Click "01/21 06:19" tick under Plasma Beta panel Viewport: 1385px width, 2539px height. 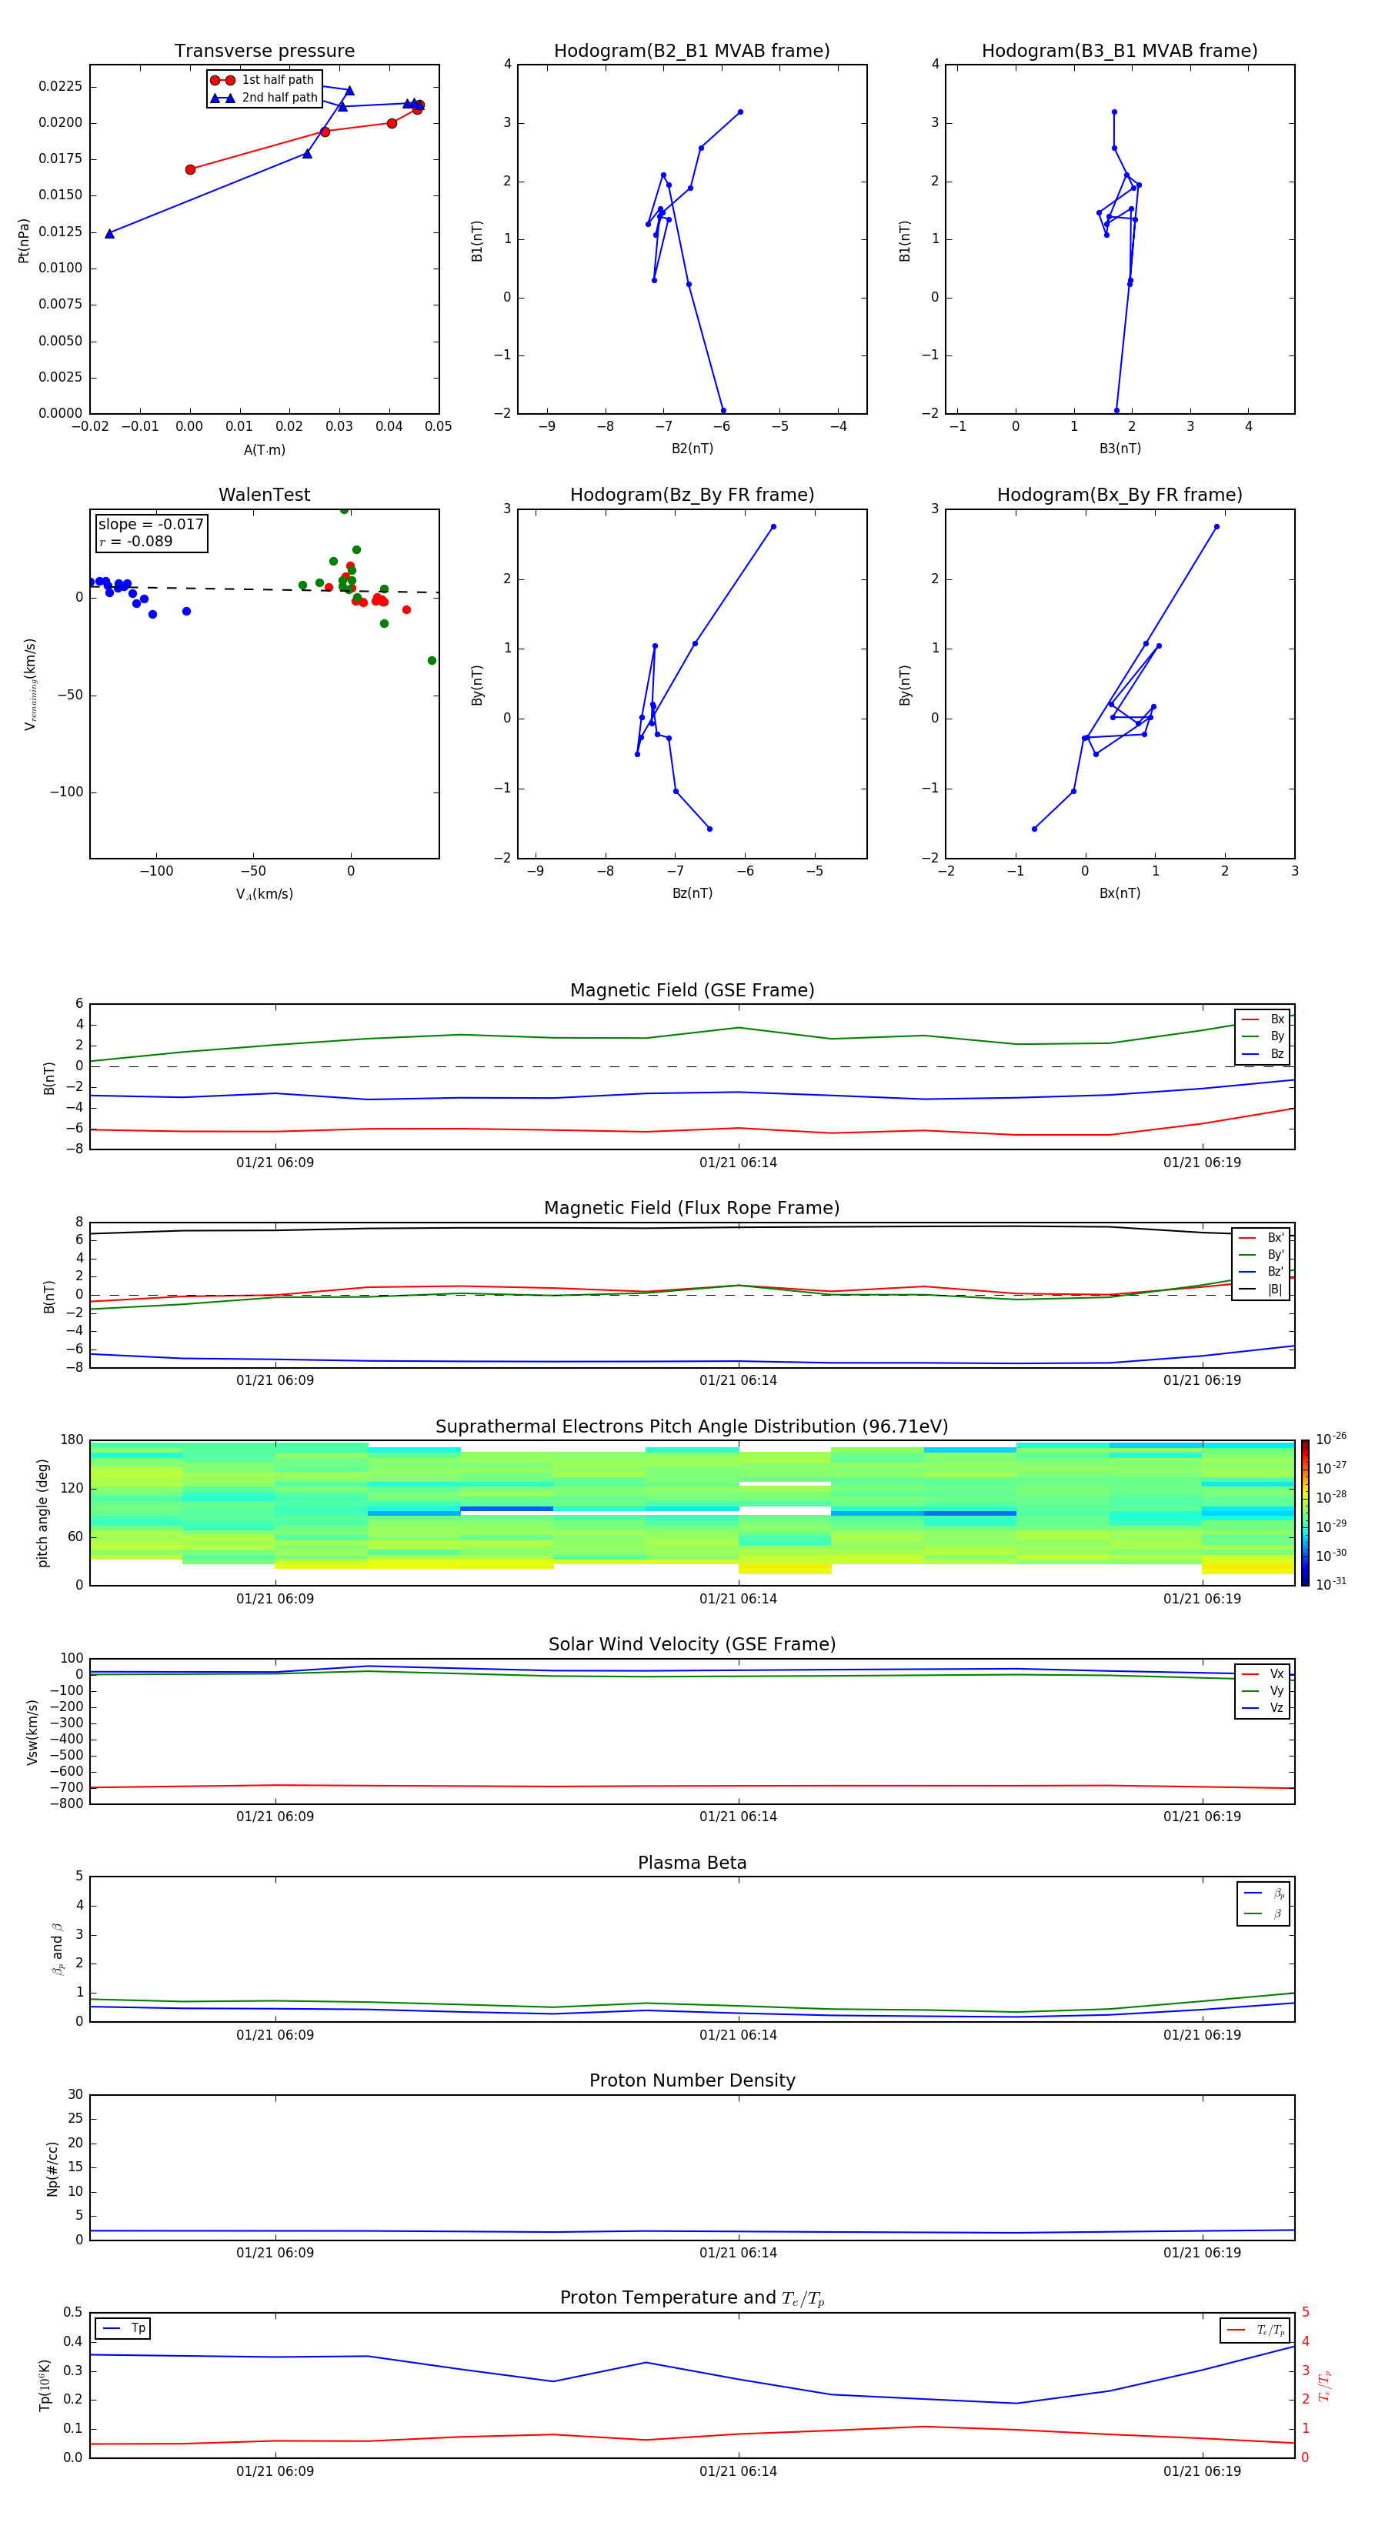click(1202, 2034)
